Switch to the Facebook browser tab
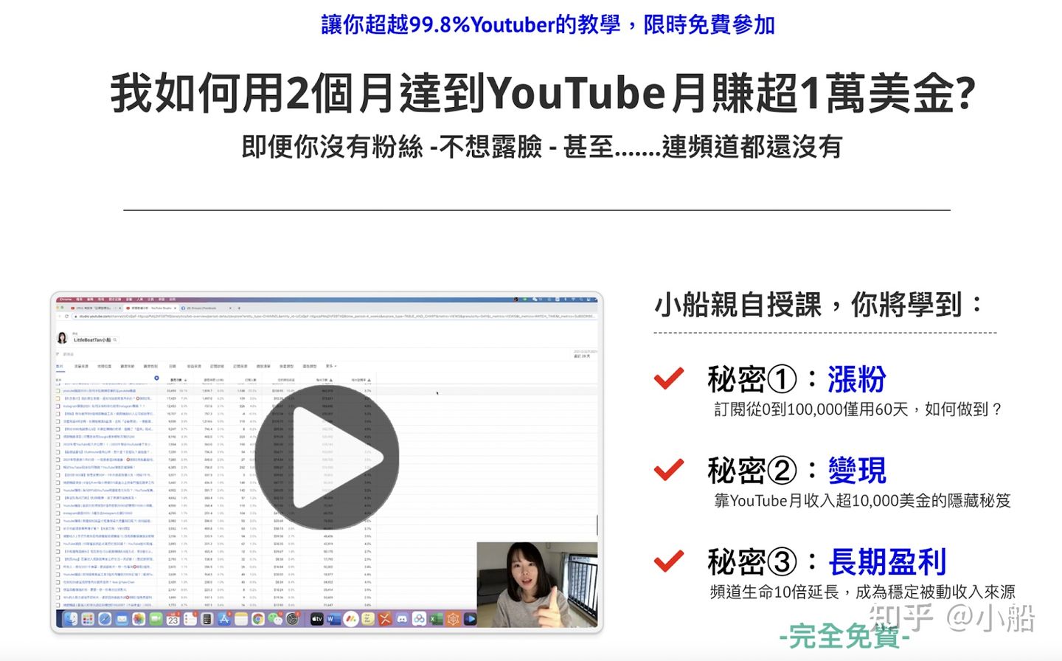Image resolution: width=1062 pixels, height=661 pixels. 205,308
